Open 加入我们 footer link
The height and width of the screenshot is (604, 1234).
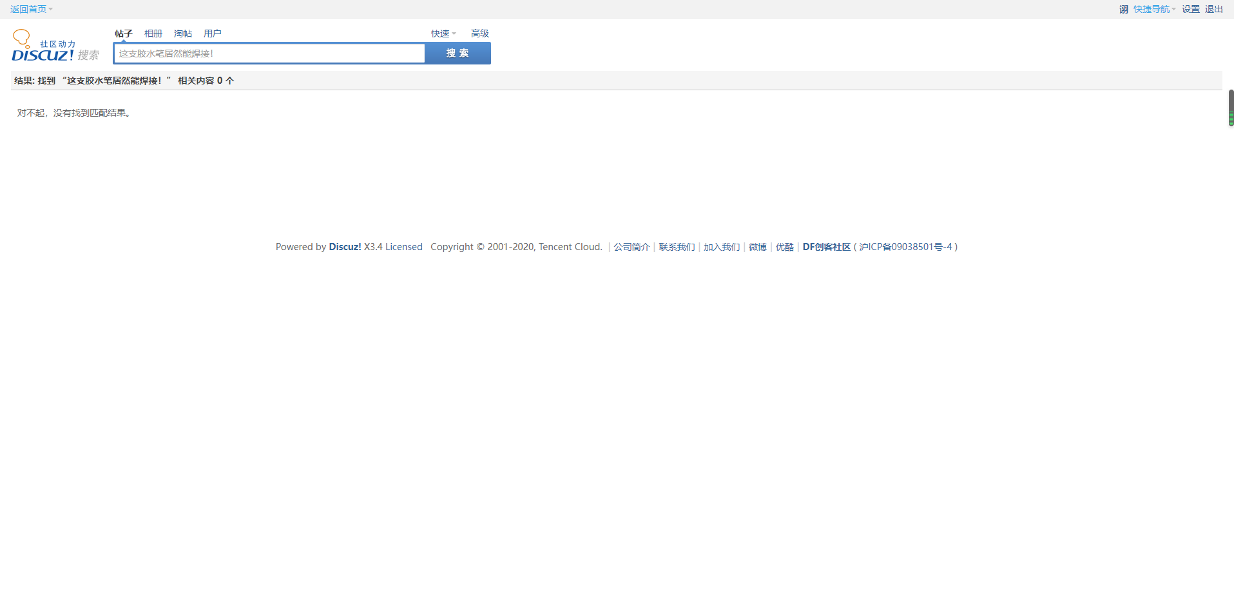pos(722,247)
